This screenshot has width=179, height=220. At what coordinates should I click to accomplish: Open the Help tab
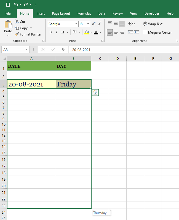(x=170, y=13)
